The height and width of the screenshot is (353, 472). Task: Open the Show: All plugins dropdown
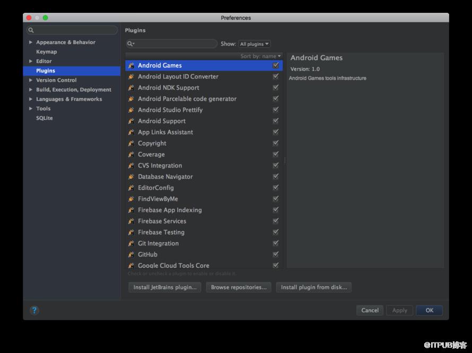[x=255, y=44]
